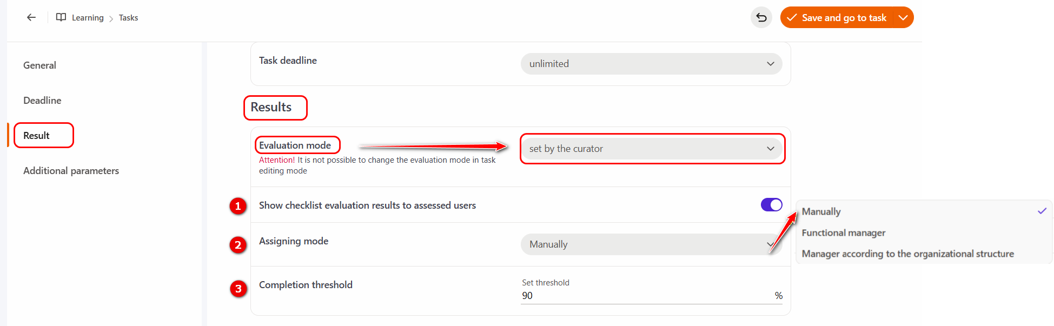The image size is (1054, 326).
Task: Click numbered marker 3
Action: pyautogui.click(x=238, y=289)
